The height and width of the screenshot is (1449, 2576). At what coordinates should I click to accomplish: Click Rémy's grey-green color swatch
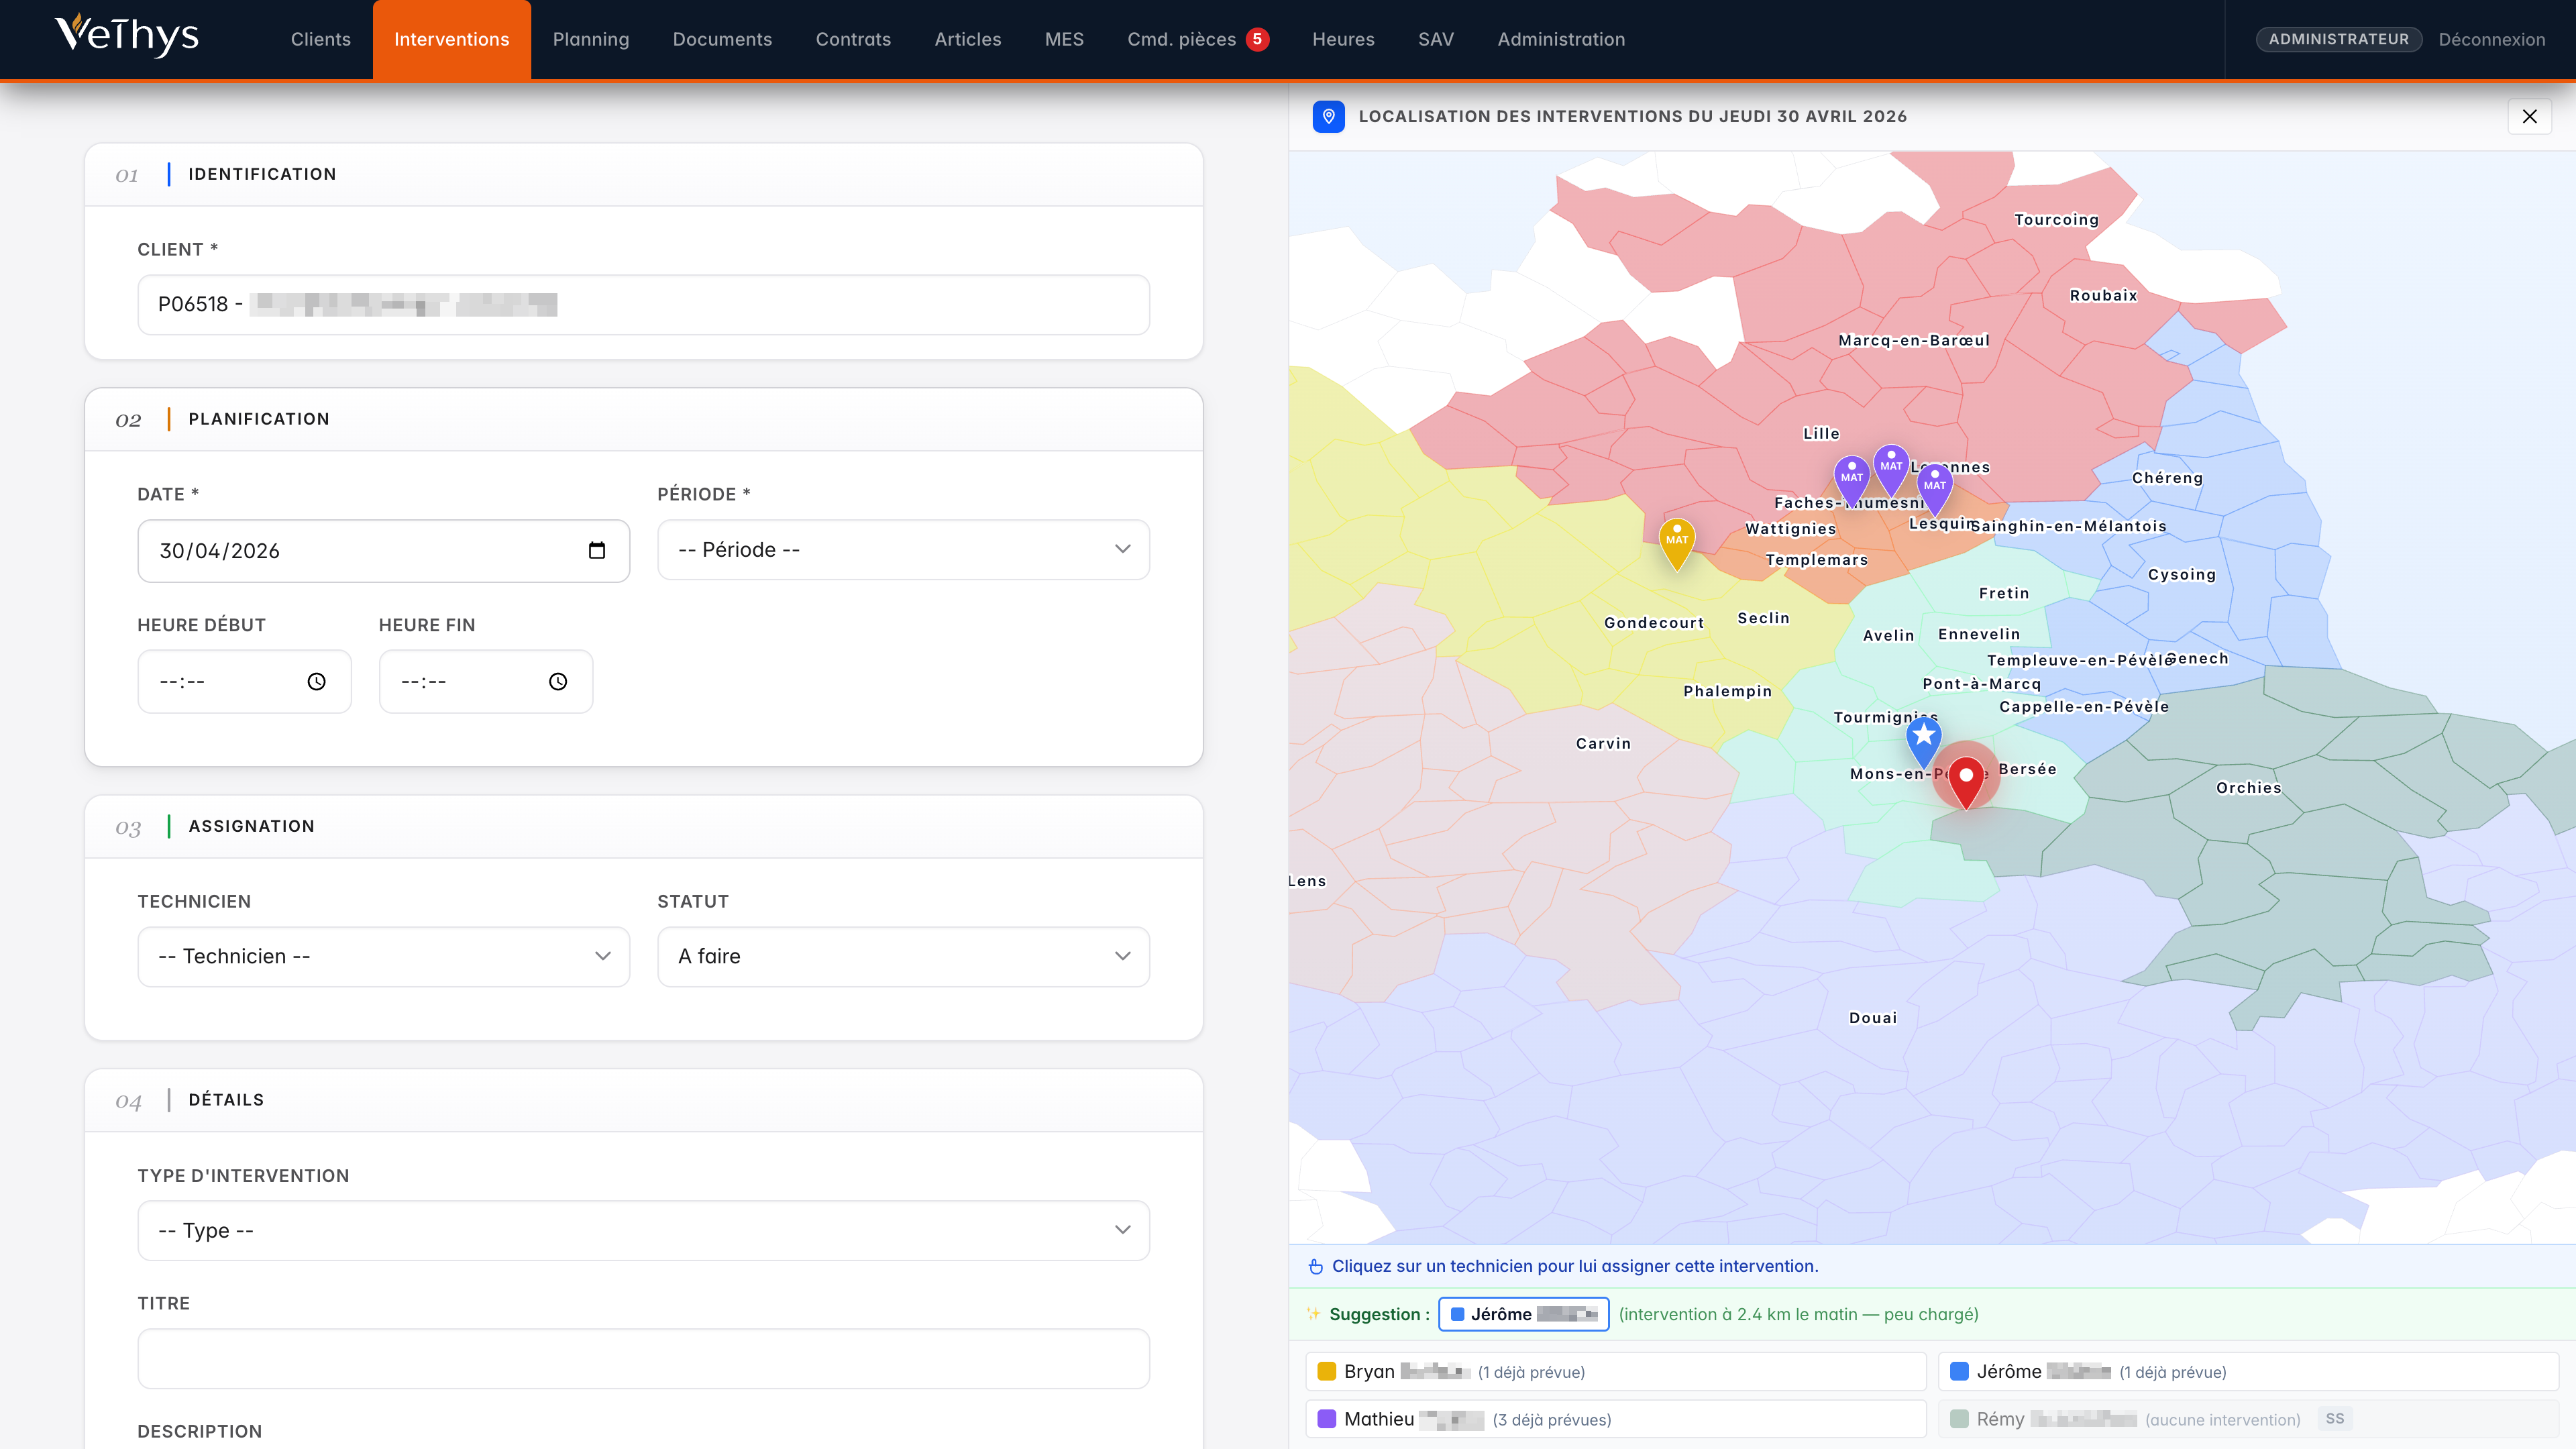tap(1960, 1419)
